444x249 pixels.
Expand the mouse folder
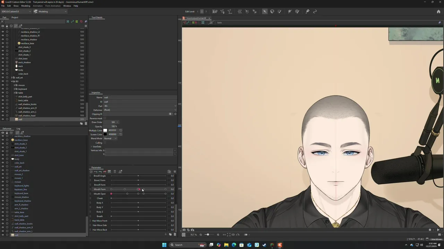[15, 85]
